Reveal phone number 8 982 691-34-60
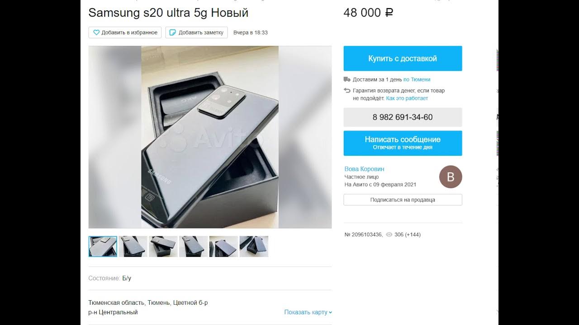This screenshot has width=579, height=325. point(403,117)
